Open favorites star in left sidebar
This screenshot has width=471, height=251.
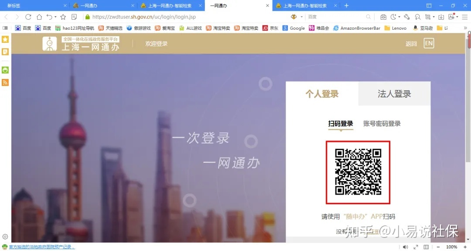click(5, 39)
